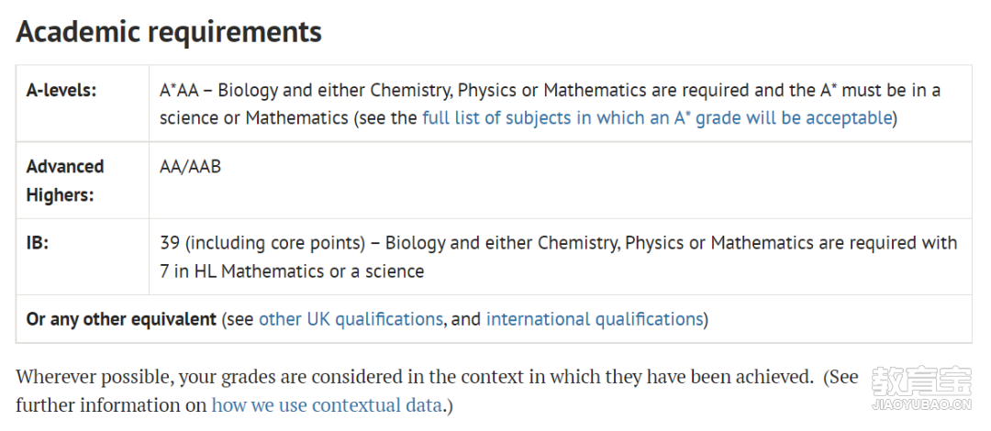
Task: Select the 'Advanced Highers:' row label
Action: tap(65, 181)
